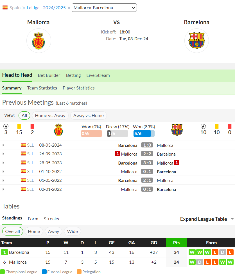The image size is (235, 278).
Task: Select the Away vs. Home view filter
Action: tap(88, 116)
